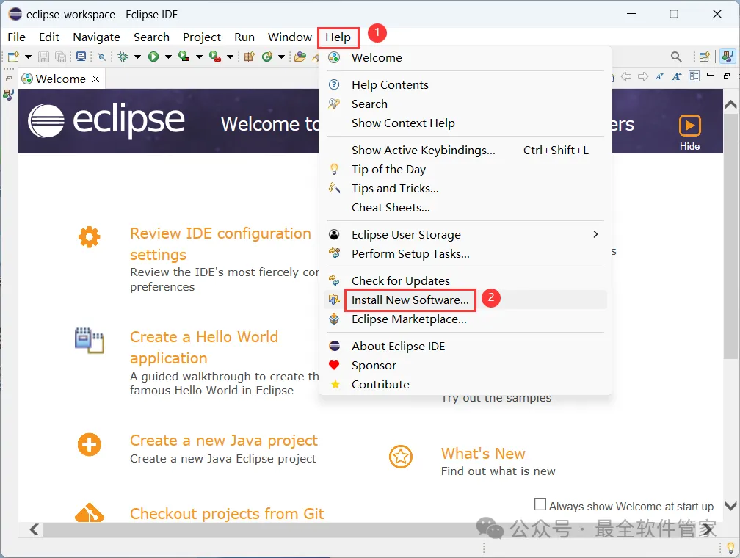Viewport: 740px width, 558px height.
Task: Select the Welcome tab
Action: 61,79
